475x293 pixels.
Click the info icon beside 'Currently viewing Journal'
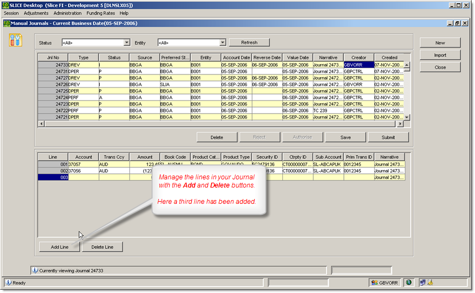35,270
